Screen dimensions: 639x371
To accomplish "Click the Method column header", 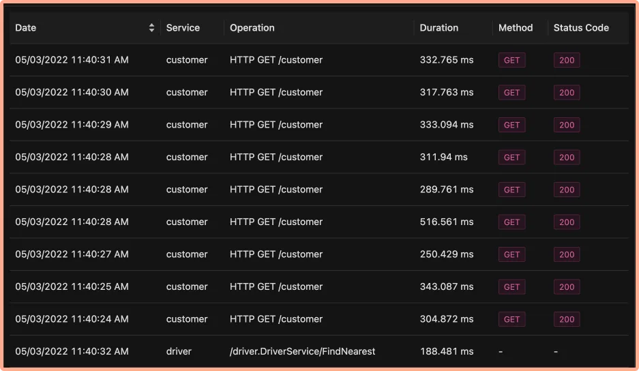I will click(x=515, y=28).
